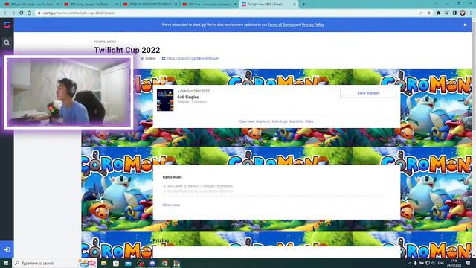Open the sidebar search magnifier
The image size is (476, 268).
click(7, 43)
